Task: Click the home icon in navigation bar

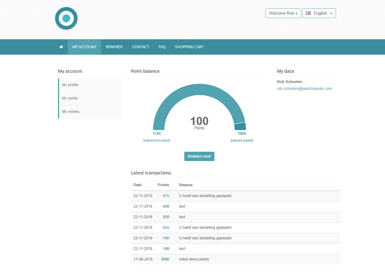Action: pyautogui.click(x=61, y=47)
